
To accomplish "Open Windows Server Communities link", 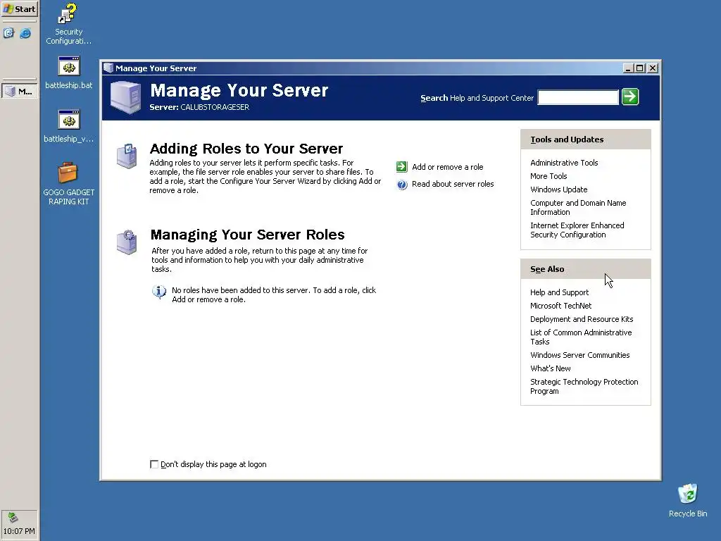I will coord(580,355).
